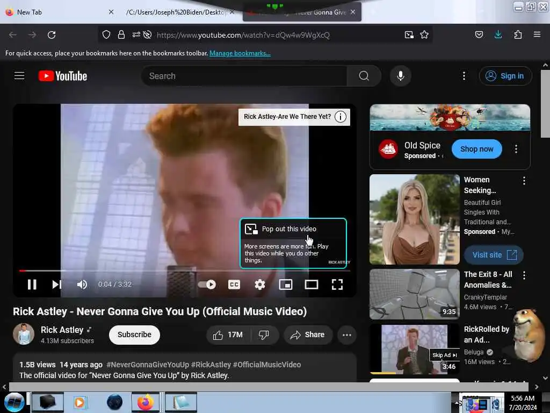Screen dimensions: 550x413
Task: Click #RickAstley hashtag link
Action: 211,365
